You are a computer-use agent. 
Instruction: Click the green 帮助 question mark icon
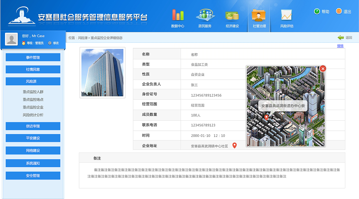pos(317,11)
